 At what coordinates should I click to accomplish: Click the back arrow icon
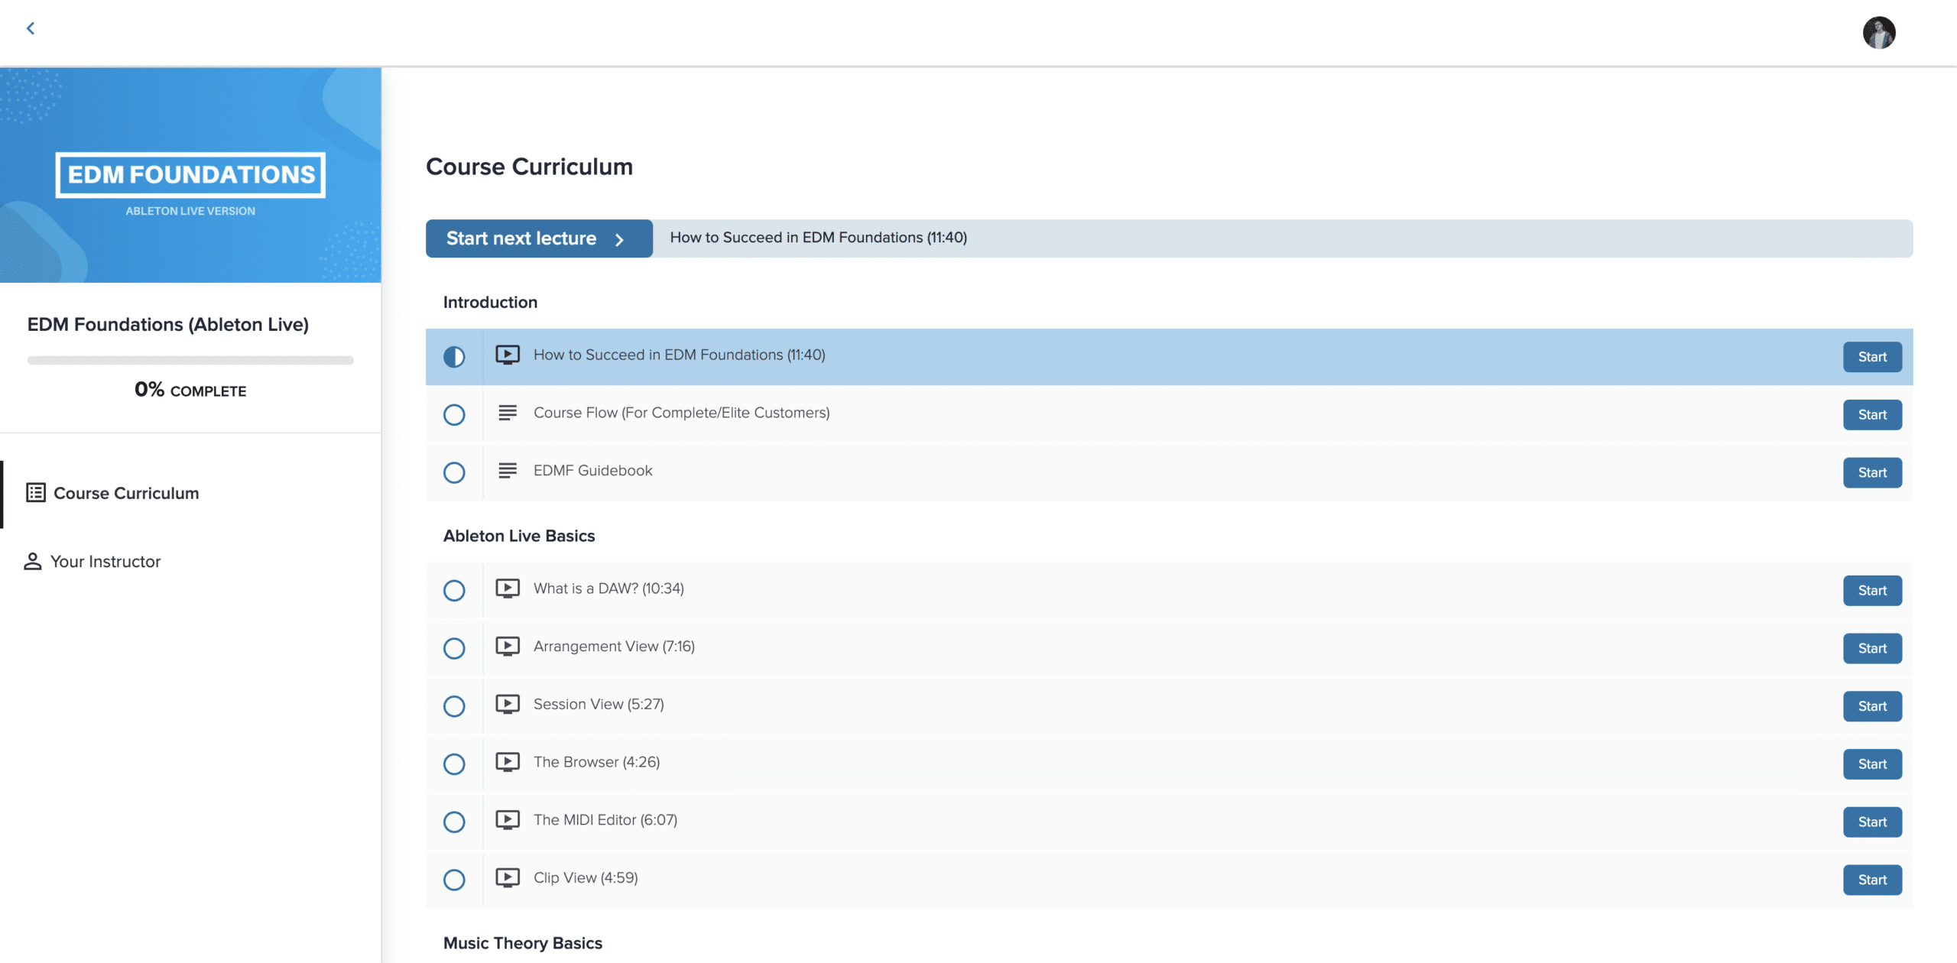point(31,28)
